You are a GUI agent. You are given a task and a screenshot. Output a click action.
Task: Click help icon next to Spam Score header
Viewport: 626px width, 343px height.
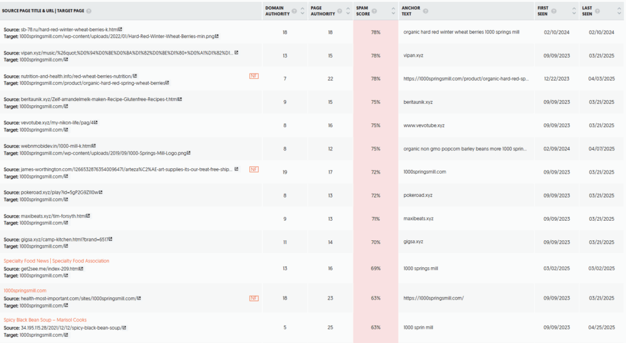point(374,11)
